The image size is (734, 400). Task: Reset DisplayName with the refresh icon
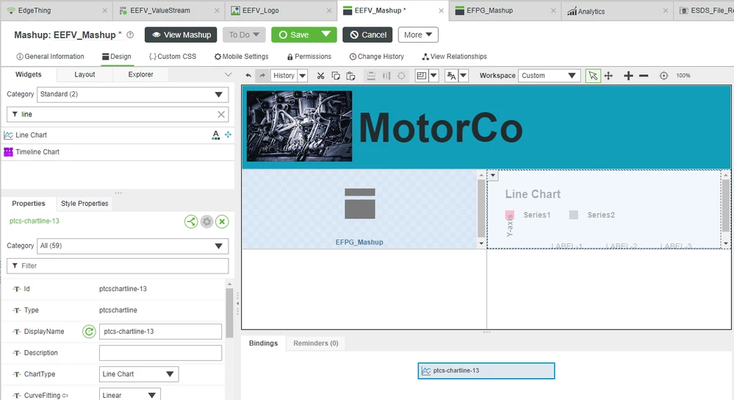(89, 332)
